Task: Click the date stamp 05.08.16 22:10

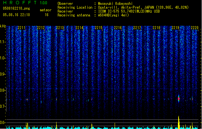Action: click(x=16, y=15)
